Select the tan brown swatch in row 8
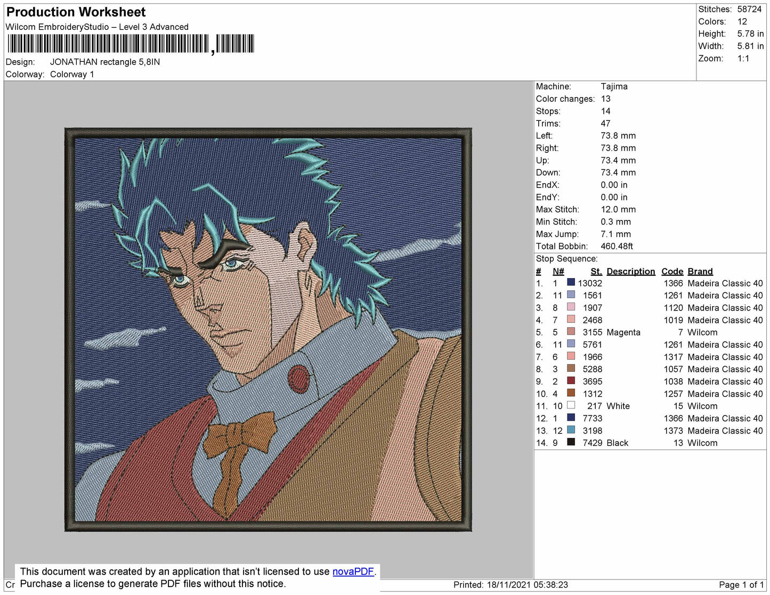The width and height of the screenshot is (770, 595). [x=571, y=368]
